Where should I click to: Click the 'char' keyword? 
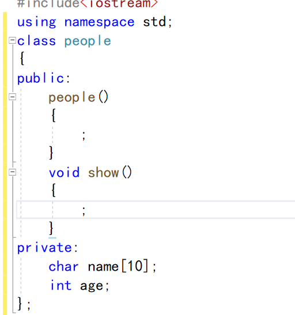click(x=63, y=267)
